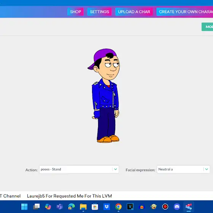Go to the SHOP tab
Viewport: 213px width, 213px height.
tap(75, 12)
